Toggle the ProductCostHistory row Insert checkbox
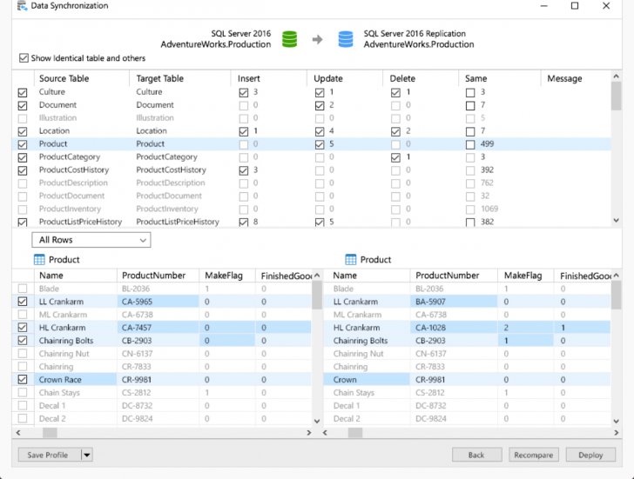Viewport: 634px width, 479px height. click(244, 170)
